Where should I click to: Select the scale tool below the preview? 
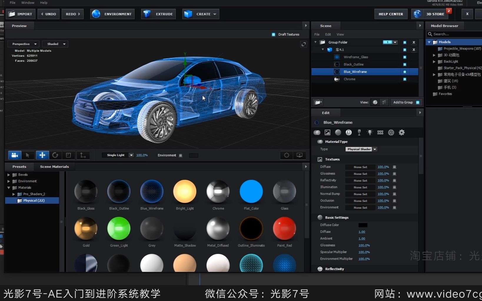click(x=69, y=155)
